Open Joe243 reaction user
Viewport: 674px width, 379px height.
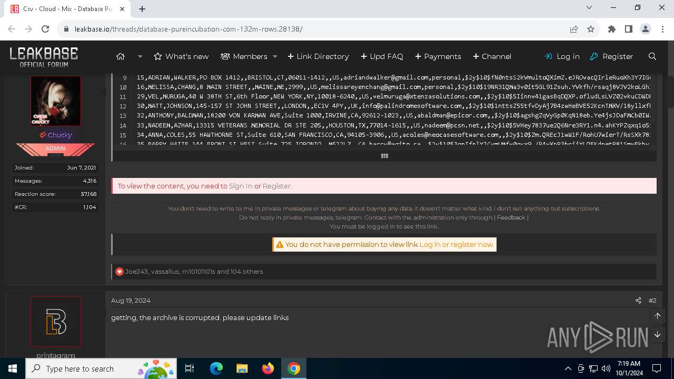136,272
